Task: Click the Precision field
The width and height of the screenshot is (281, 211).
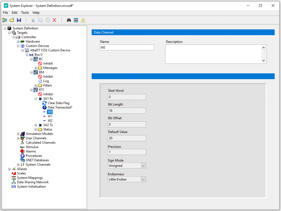Action: point(127,152)
